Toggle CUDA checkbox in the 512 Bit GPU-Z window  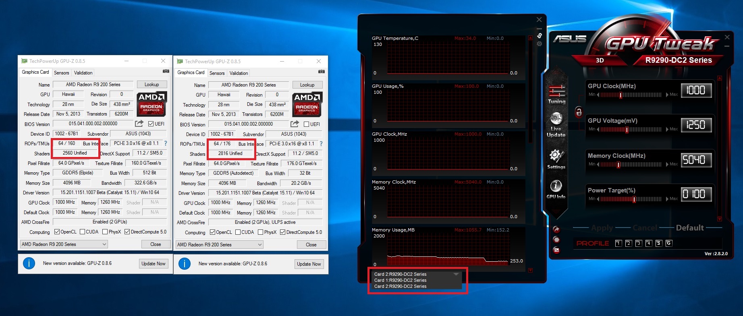83,232
